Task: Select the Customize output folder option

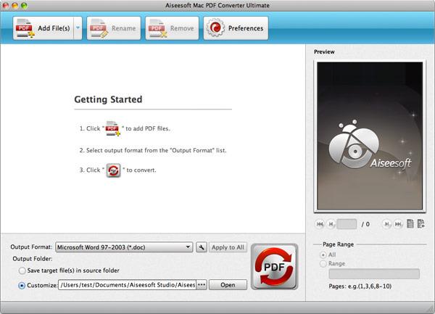Action: click(22, 286)
